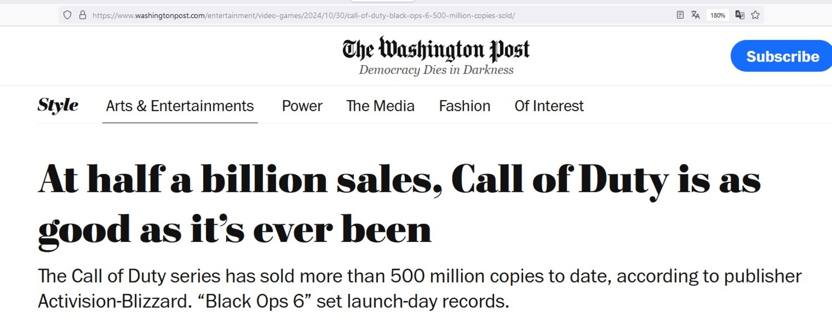Click the site security padlock icon

pyautogui.click(x=82, y=15)
